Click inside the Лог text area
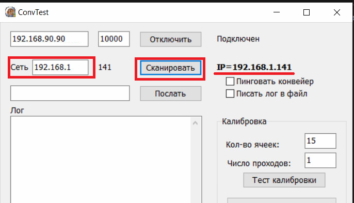The image size is (354, 203). click(x=101, y=160)
